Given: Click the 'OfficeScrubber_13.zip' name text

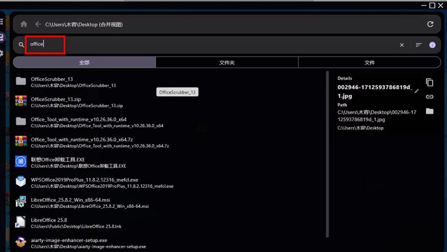Looking at the screenshot, I should click(x=56, y=99).
